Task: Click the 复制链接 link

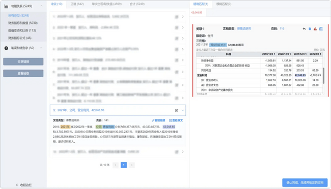Action: pos(158,120)
